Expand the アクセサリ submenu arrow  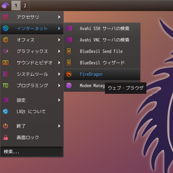click(59, 17)
